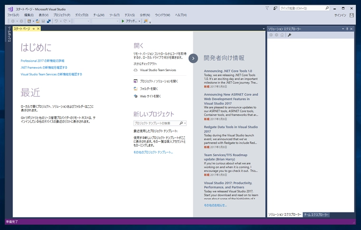Open the 表示(V) menu
This screenshot has width=361, height=230.
(x=44, y=15)
